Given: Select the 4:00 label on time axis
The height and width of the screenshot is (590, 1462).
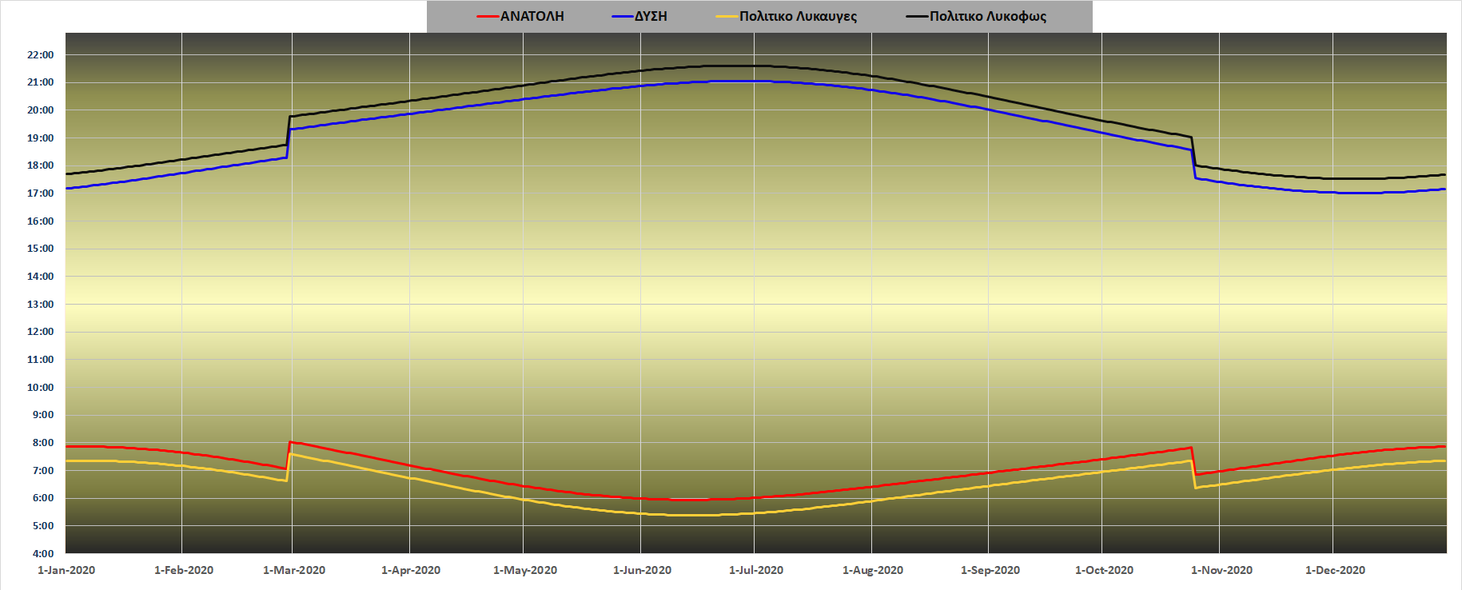Looking at the screenshot, I should [x=43, y=553].
